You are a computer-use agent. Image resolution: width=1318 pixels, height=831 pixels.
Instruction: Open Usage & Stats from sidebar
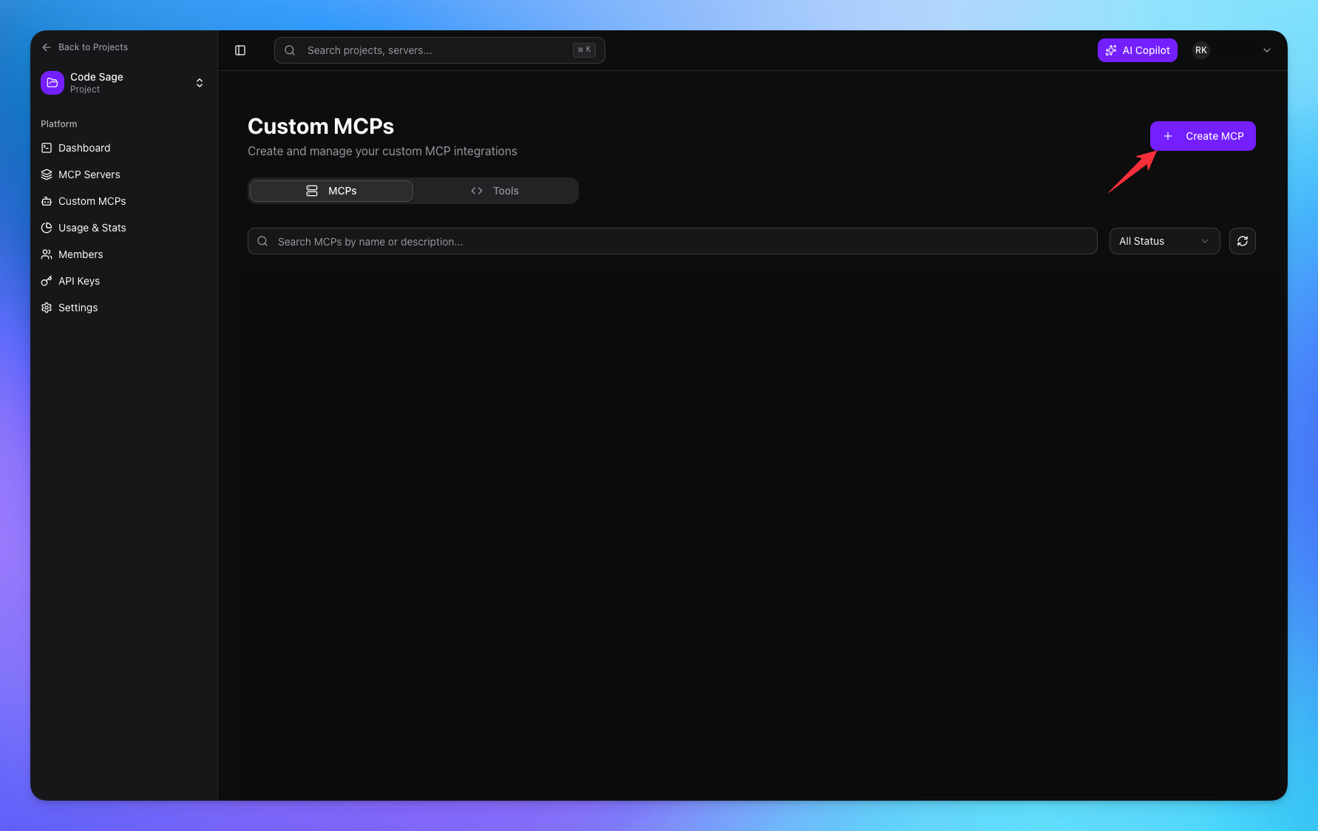92,228
